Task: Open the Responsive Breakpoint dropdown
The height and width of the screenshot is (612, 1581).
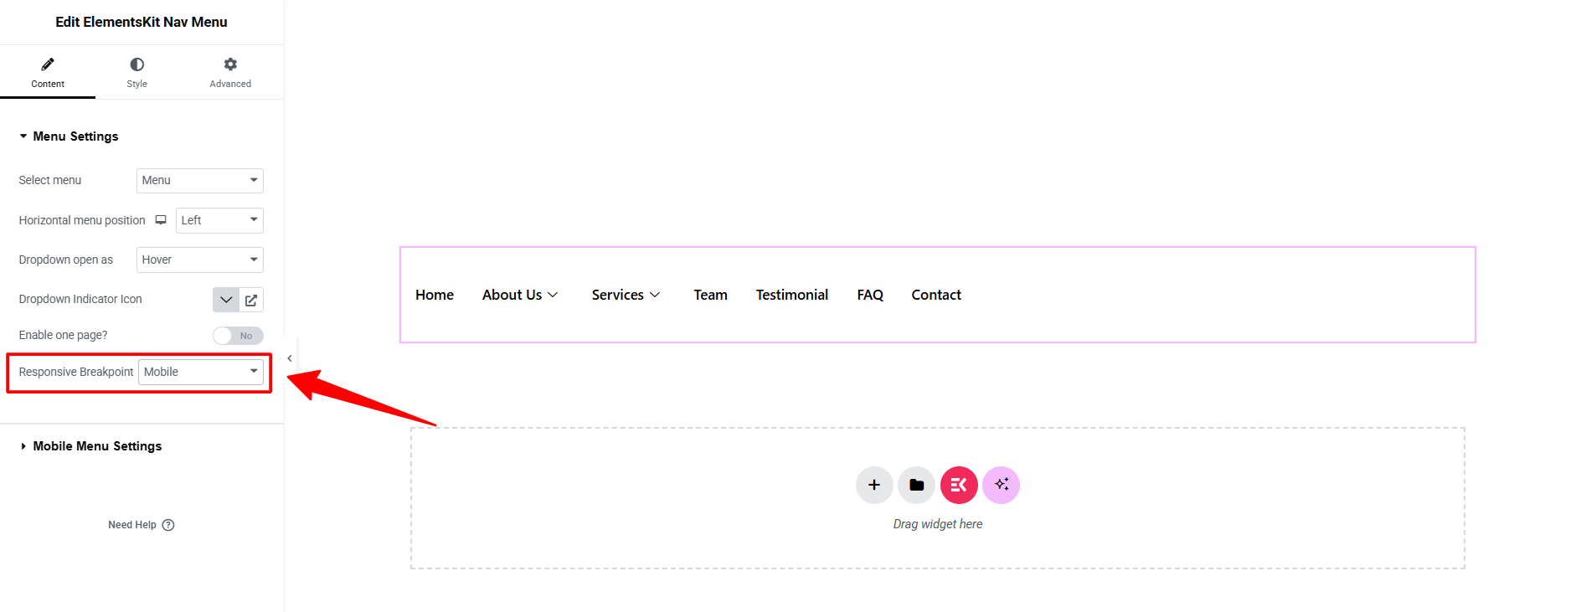Action: 201,372
